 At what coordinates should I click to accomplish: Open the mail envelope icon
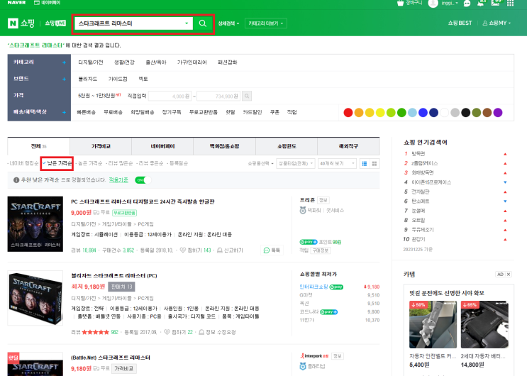click(x=495, y=3)
